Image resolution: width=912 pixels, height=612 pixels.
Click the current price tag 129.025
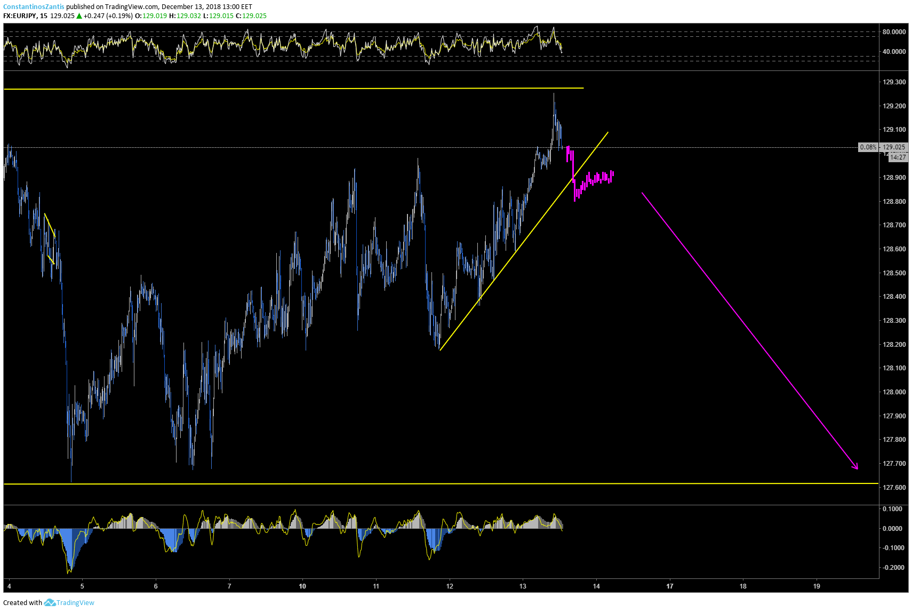894,147
